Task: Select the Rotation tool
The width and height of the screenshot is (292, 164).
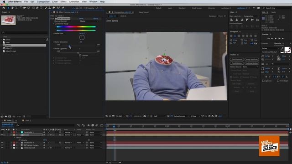Action: tap(21, 8)
